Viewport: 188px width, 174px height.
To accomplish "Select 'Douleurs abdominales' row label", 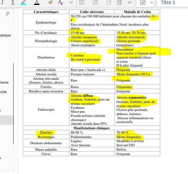I will point(46,143).
